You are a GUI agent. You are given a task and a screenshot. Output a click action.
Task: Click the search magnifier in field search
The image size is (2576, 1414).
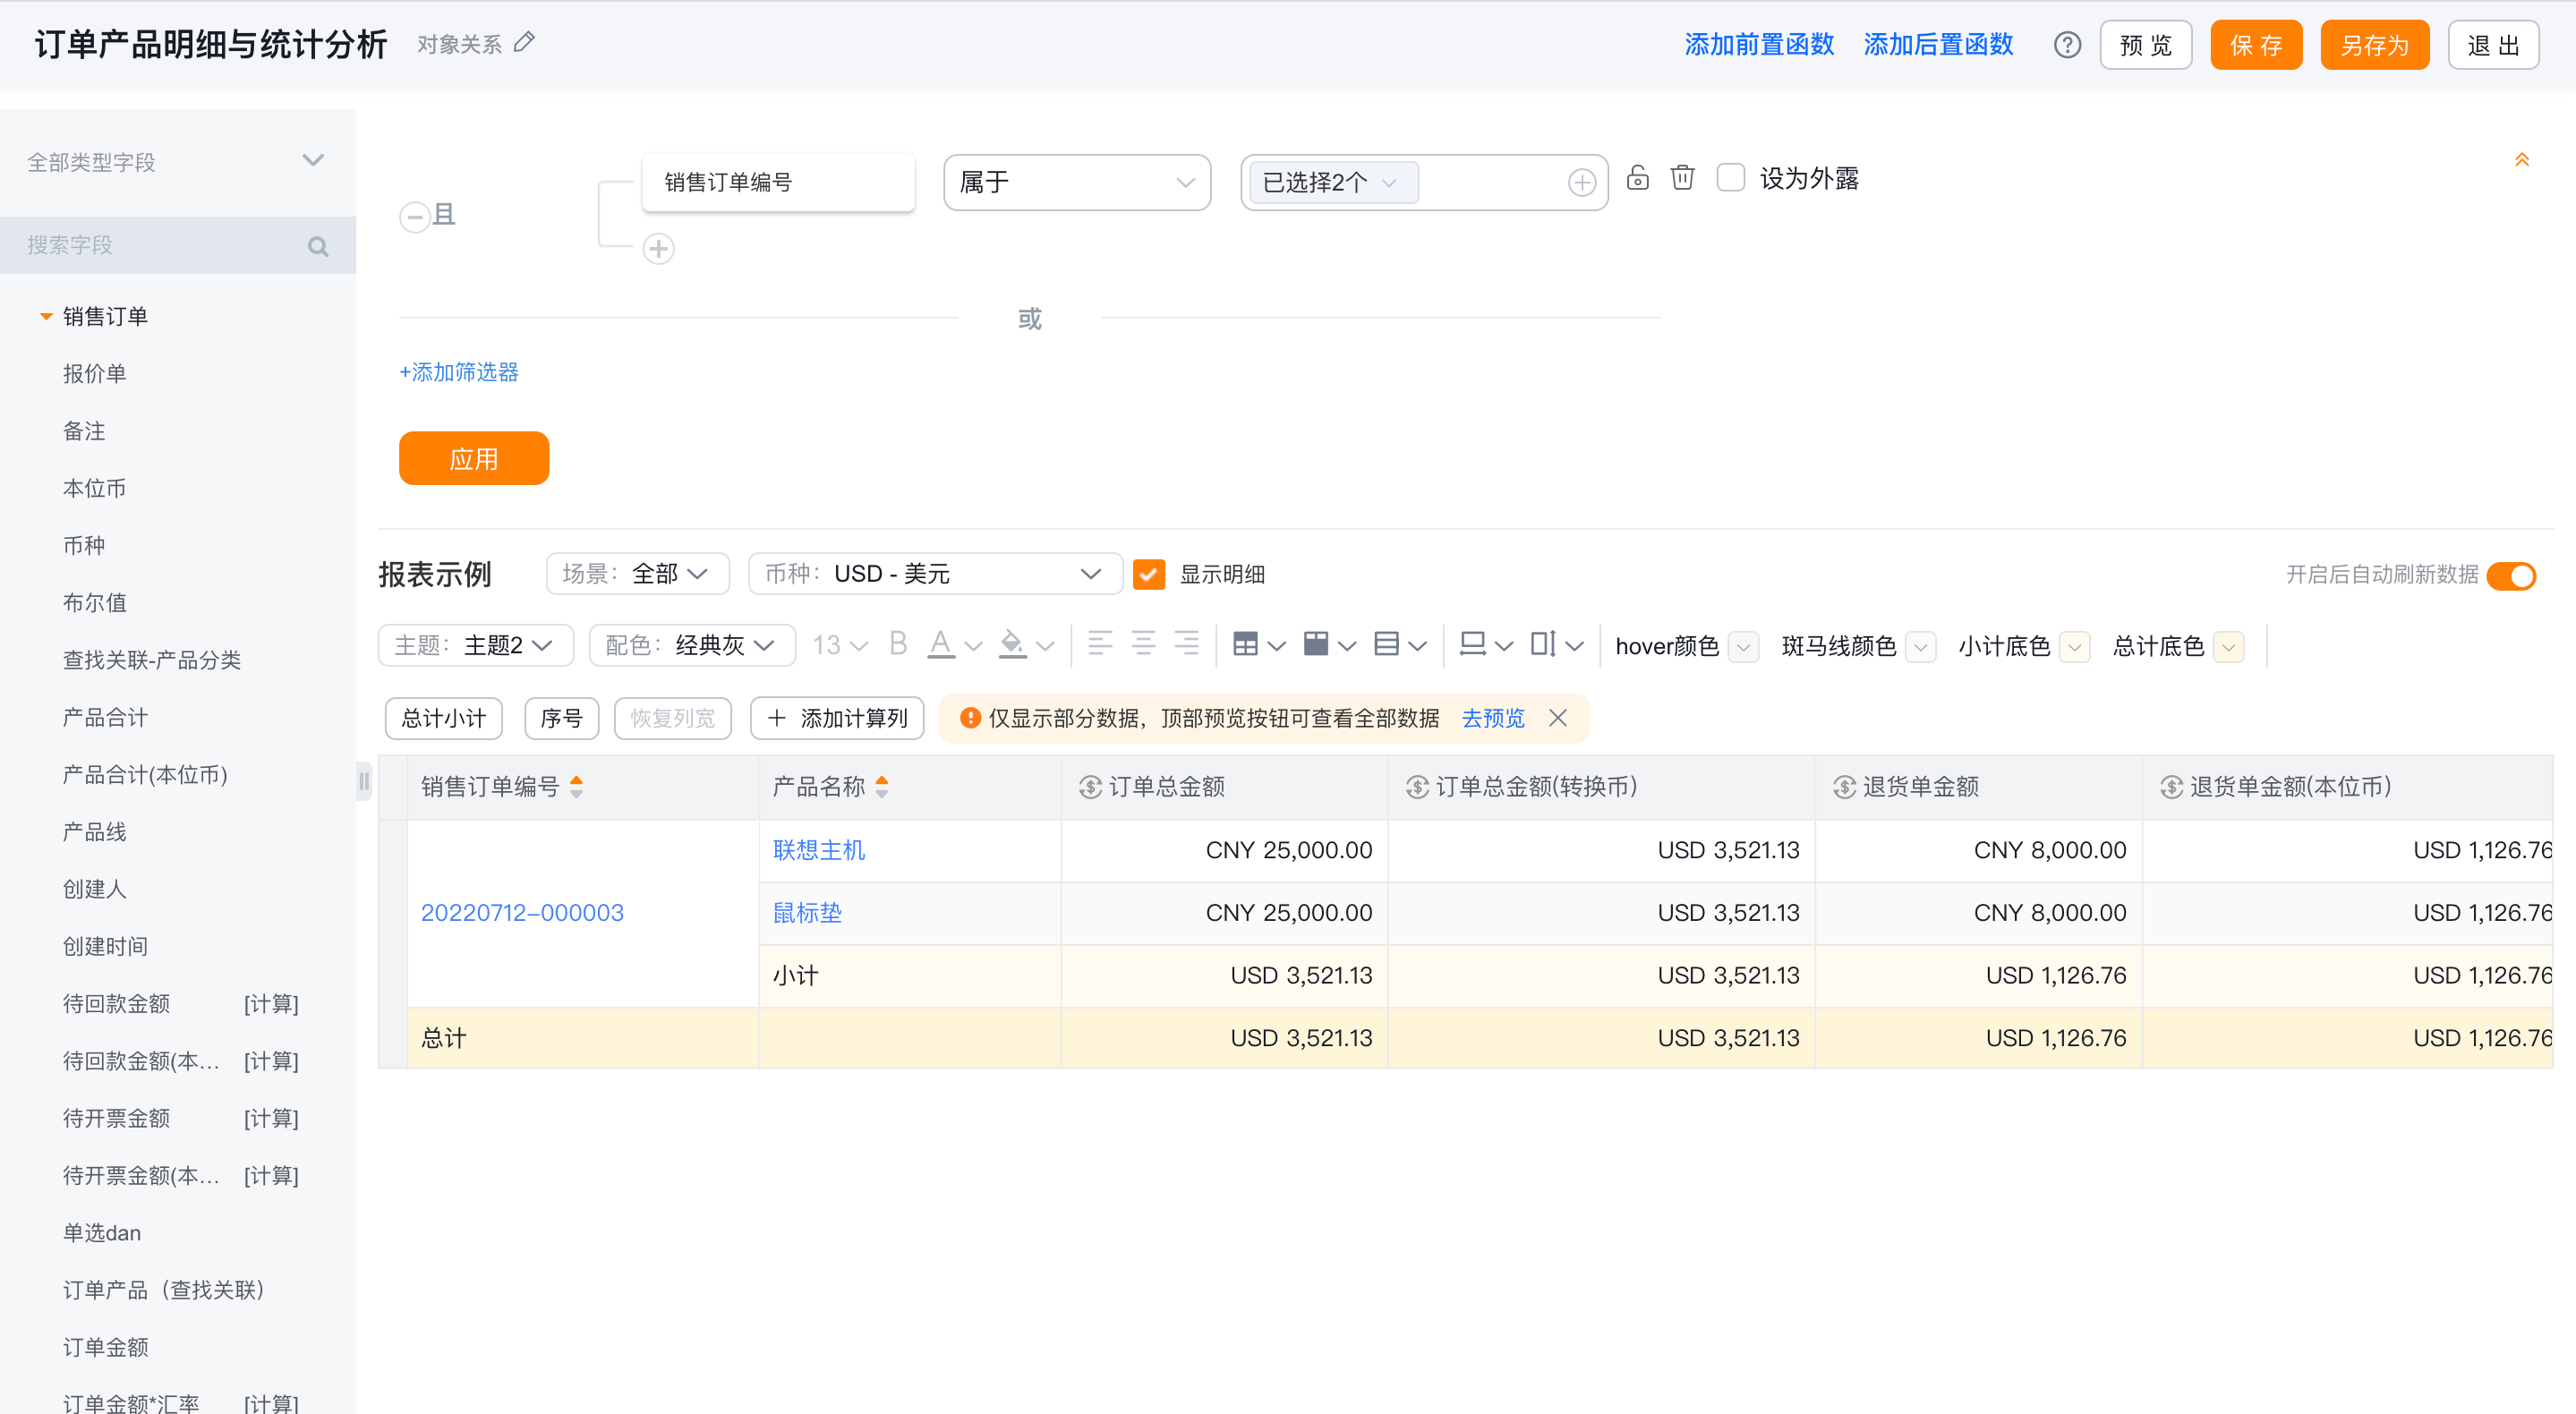pyautogui.click(x=318, y=246)
